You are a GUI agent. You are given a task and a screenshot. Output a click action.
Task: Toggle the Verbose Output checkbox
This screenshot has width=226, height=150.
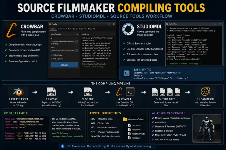coord(51,55)
